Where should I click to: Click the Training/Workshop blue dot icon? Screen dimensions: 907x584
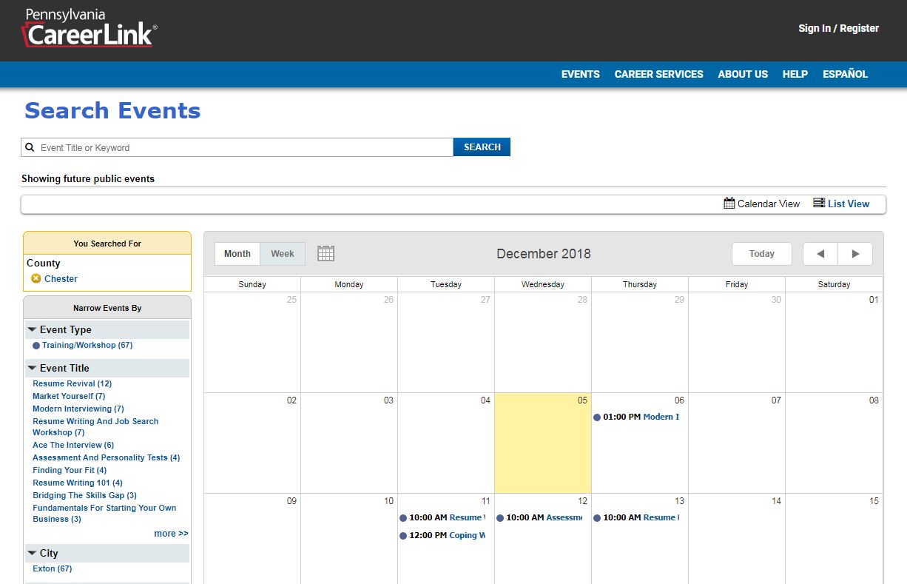coord(36,346)
